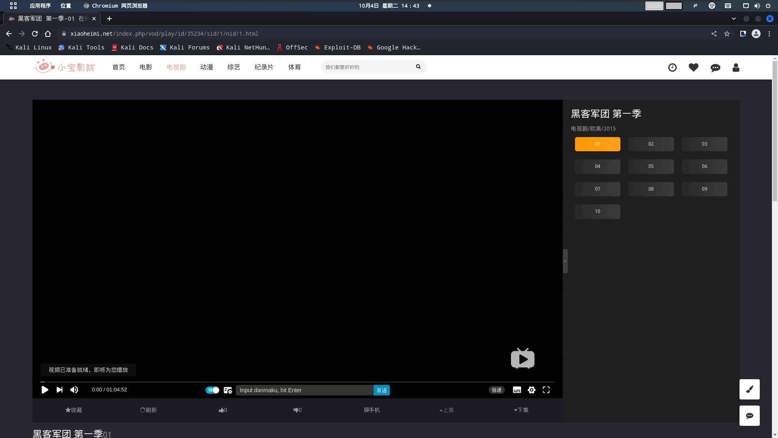Go to next episode 下集
The width and height of the screenshot is (778, 438).
[521, 410]
